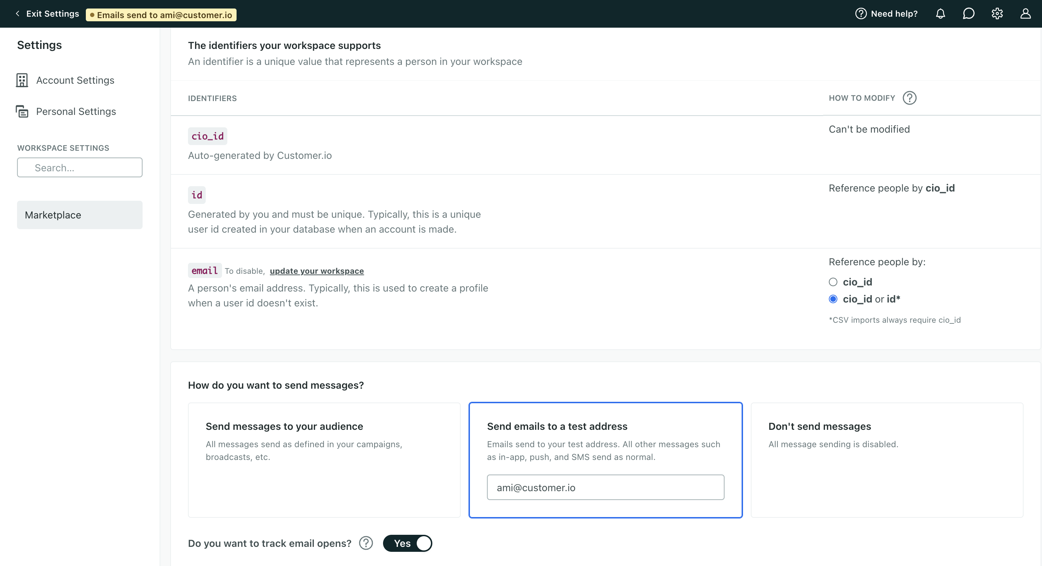The width and height of the screenshot is (1042, 566).
Task: Open the notifications bell icon
Action: [941, 14]
